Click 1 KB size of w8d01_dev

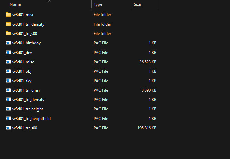pos(153,53)
